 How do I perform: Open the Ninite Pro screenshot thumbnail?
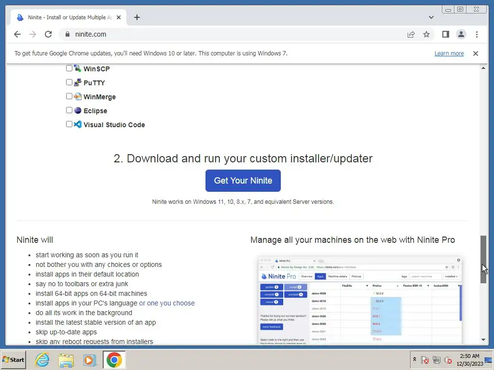[x=360, y=301]
